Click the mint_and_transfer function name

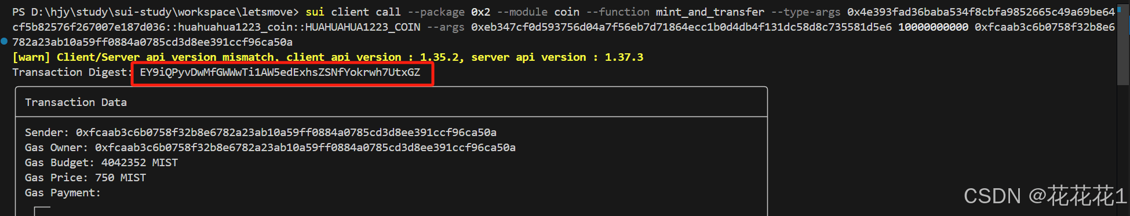710,12
